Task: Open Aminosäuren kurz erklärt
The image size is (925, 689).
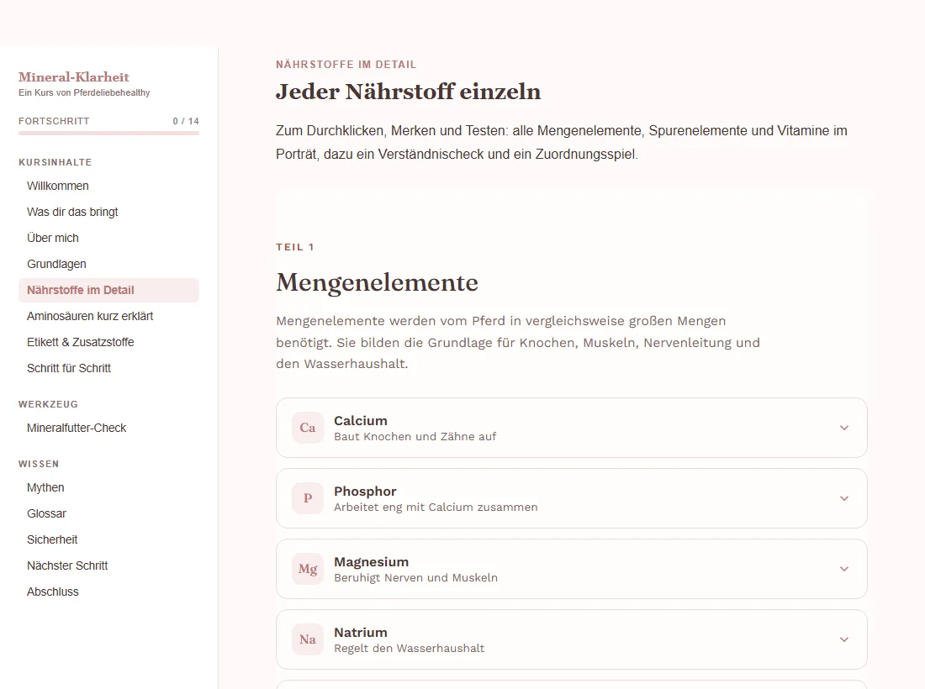Action: 108,316
